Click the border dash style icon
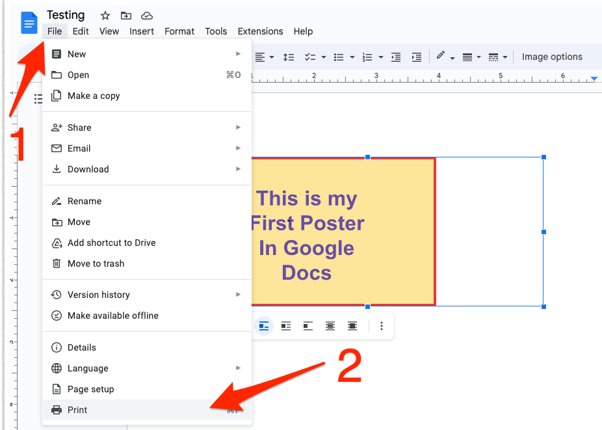The width and height of the screenshot is (602, 430). click(x=493, y=57)
